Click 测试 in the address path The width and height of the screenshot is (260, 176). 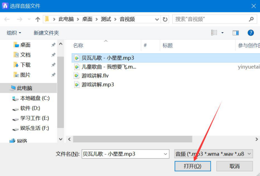(x=106, y=19)
